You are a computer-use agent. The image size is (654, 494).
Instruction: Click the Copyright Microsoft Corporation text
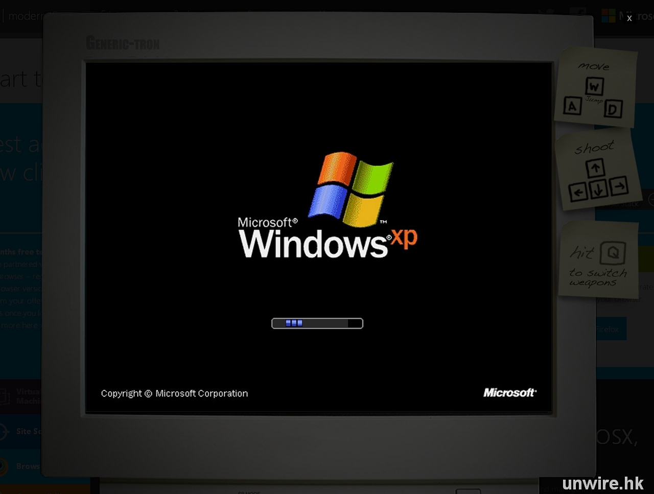coord(174,393)
